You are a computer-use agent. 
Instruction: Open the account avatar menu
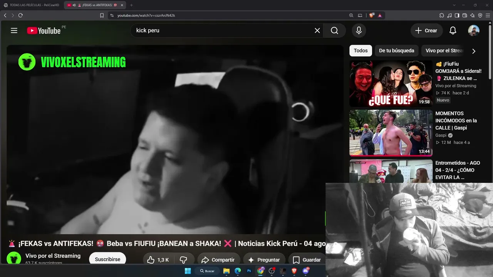click(474, 31)
